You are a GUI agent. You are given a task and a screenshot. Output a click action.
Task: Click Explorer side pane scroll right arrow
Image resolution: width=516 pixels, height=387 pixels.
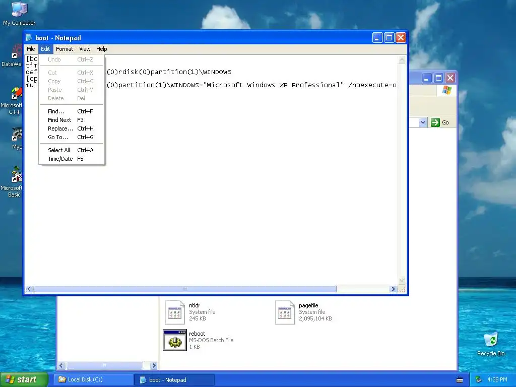154,366
